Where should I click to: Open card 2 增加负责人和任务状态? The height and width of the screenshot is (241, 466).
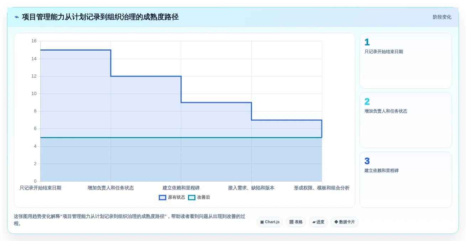point(406,120)
